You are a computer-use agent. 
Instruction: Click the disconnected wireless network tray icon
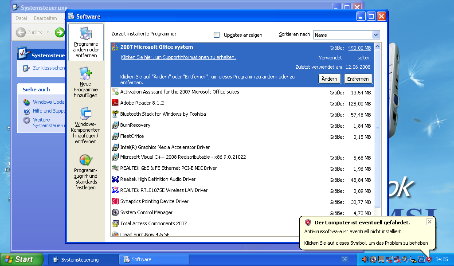(x=389, y=259)
